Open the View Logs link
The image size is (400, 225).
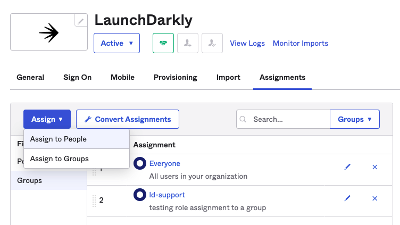[247, 43]
